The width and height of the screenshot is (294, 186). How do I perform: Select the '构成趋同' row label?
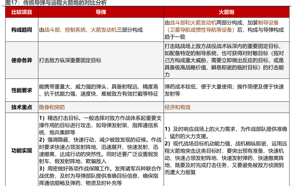point(22,30)
